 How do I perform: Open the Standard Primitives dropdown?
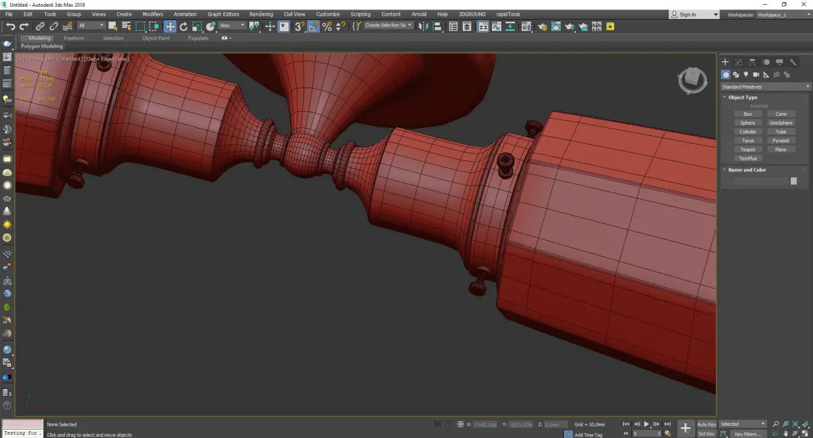click(766, 87)
